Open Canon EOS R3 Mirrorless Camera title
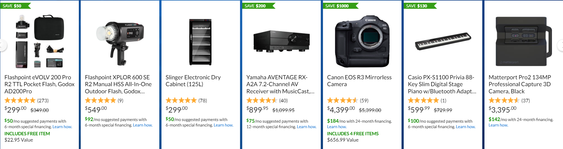Viewport: 563px width, 149px height. point(359,81)
